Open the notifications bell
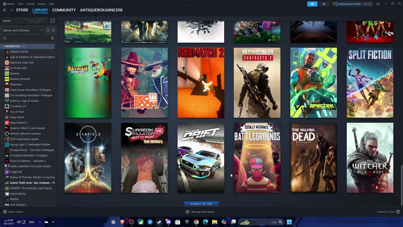 (x=324, y=4)
